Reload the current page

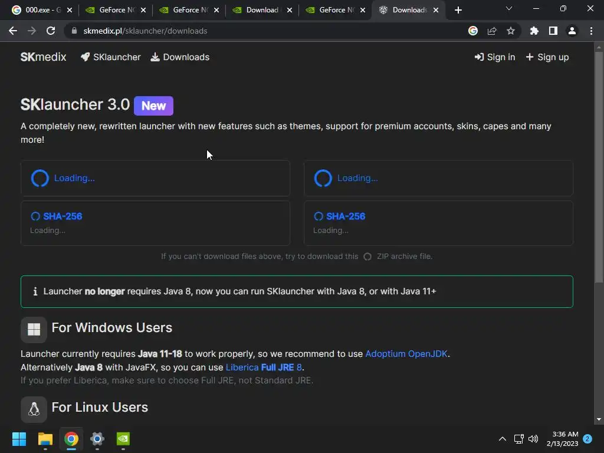(51, 31)
